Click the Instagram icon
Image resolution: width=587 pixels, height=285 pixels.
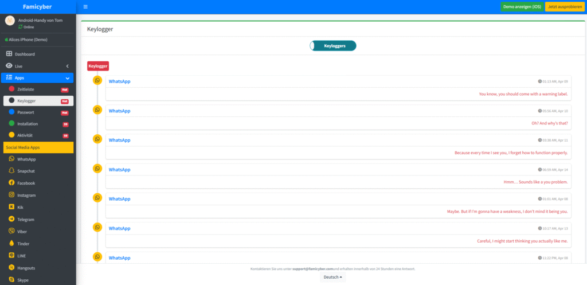coord(11,195)
